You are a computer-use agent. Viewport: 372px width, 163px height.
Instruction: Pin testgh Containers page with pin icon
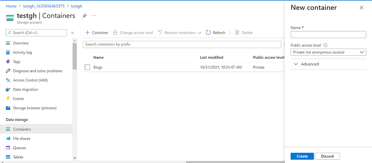tap(84, 16)
